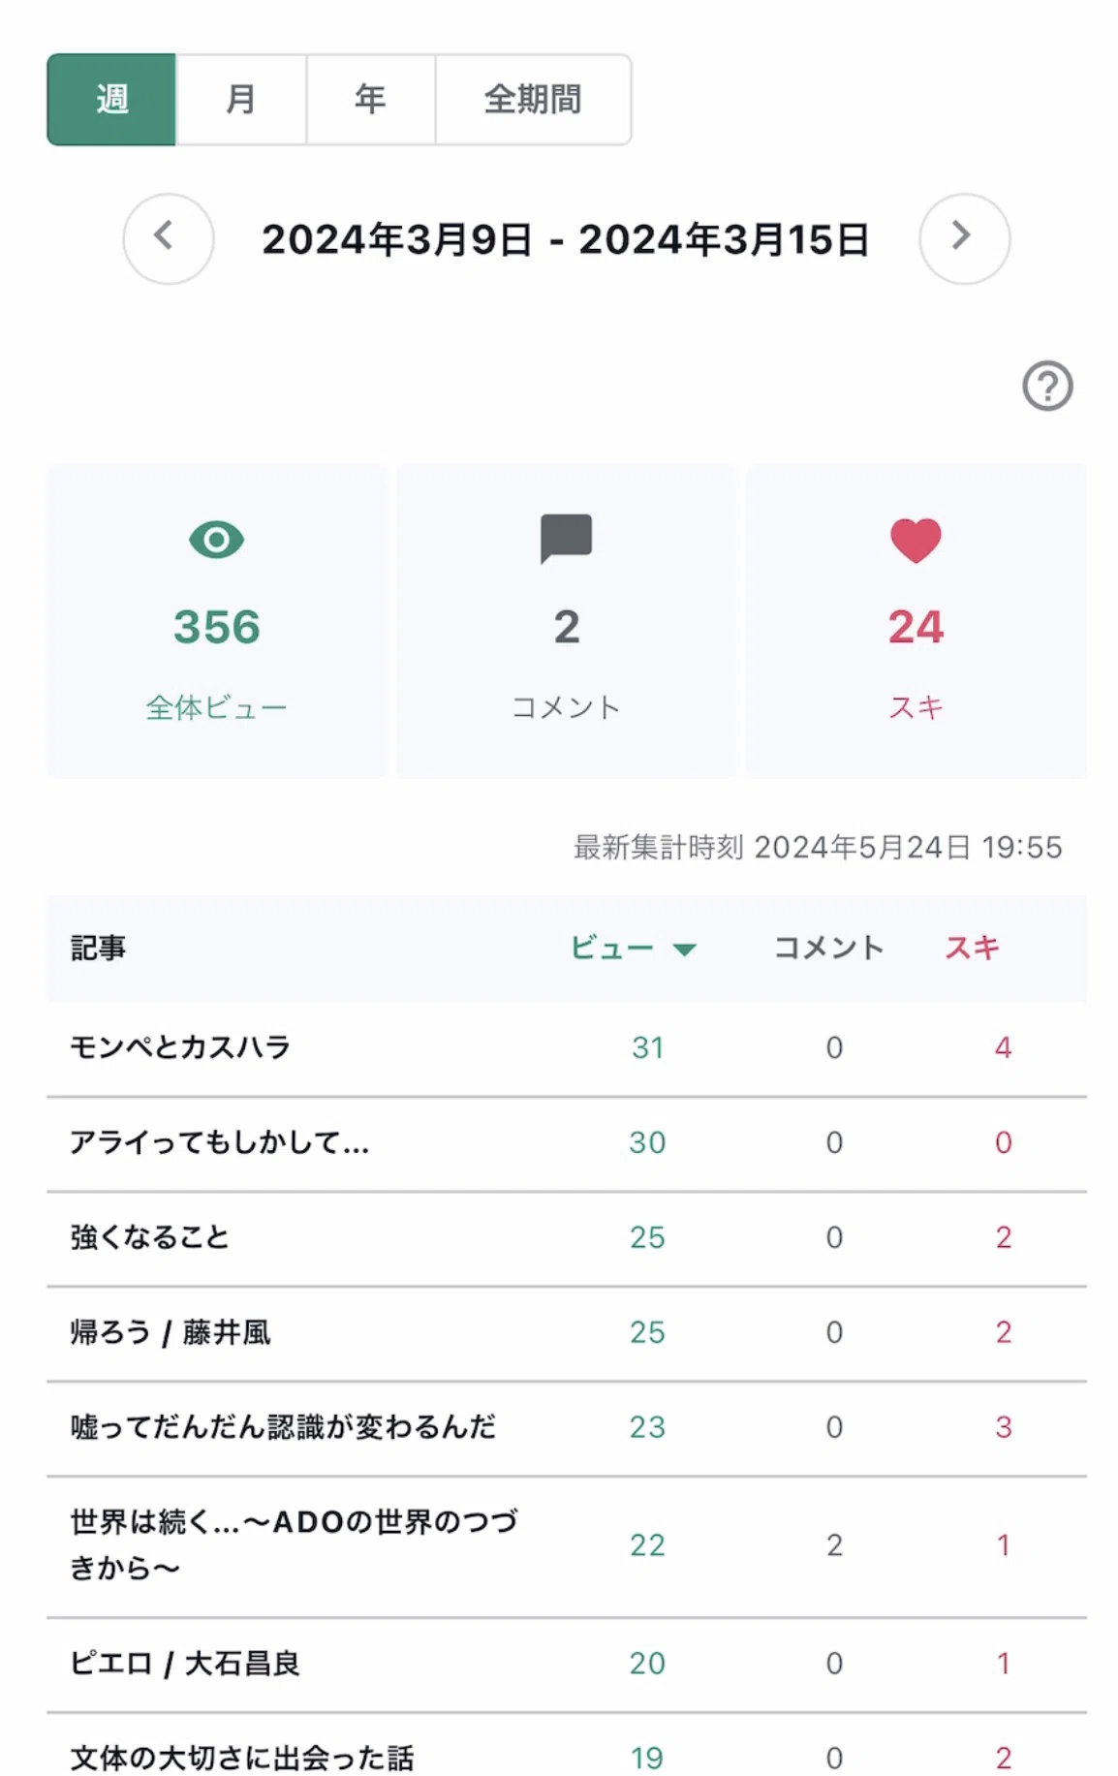Open article 強くなること

[x=149, y=1237]
